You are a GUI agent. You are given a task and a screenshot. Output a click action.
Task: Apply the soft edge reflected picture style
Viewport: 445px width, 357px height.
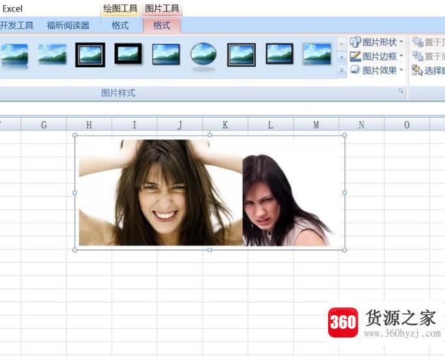pos(14,55)
